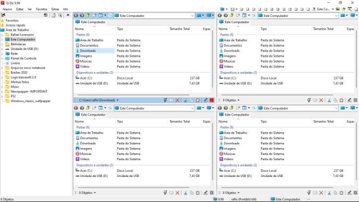Click the edit pencil icon in bottom-left pane

tap(206, 193)
